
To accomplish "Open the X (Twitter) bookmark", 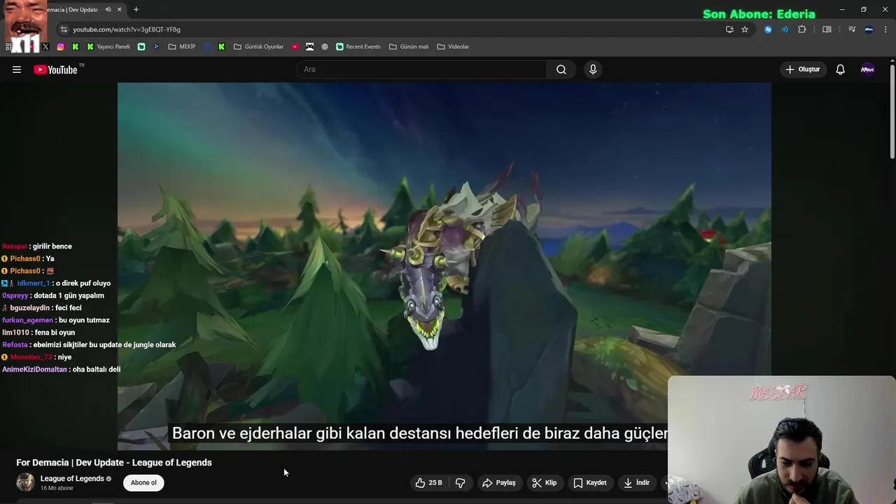I will (45, 47).
